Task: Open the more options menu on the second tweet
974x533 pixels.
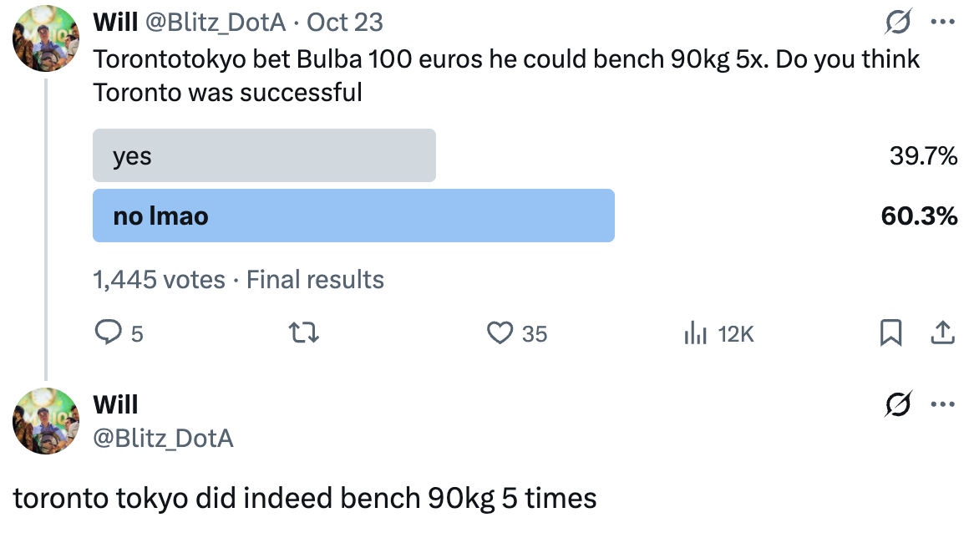Action: point(942,405)
